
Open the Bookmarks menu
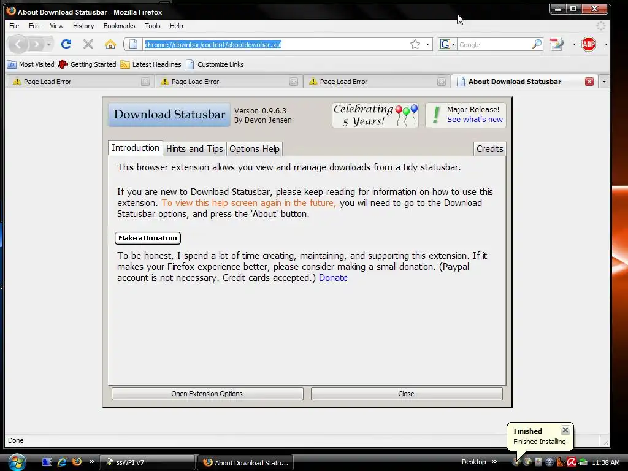tap(120, 26)
